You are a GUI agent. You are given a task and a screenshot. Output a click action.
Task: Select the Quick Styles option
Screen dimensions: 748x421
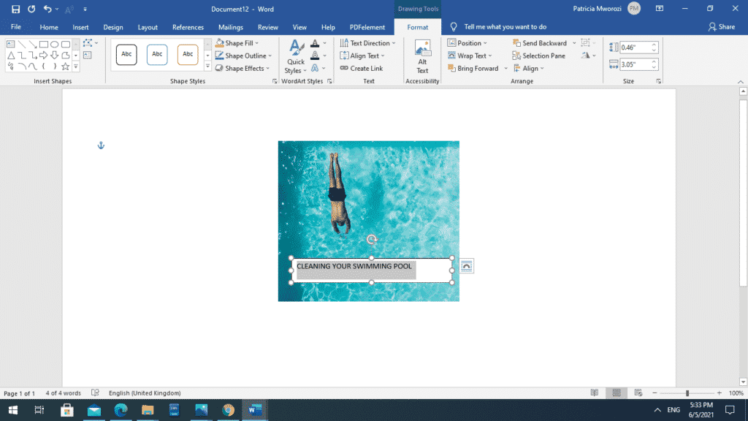pyautogui.click(x=295, y=56)
